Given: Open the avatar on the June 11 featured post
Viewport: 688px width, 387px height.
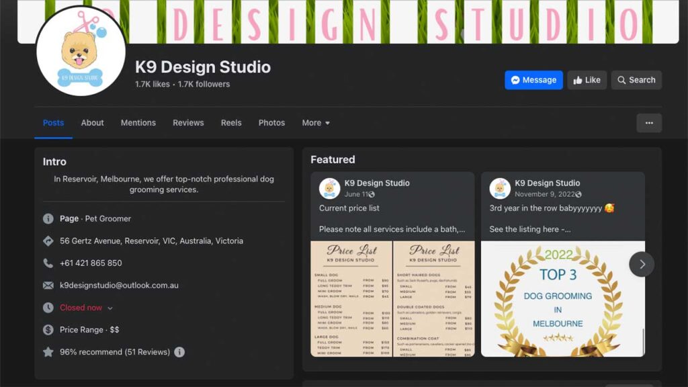Looking at the screenshot, I should click(329, 188).
